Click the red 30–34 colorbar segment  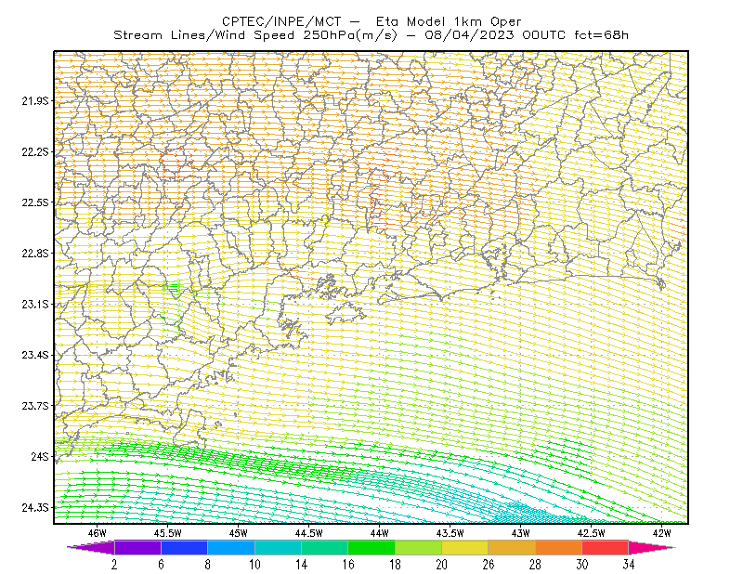pyautogui.click(x=606, y=547)
